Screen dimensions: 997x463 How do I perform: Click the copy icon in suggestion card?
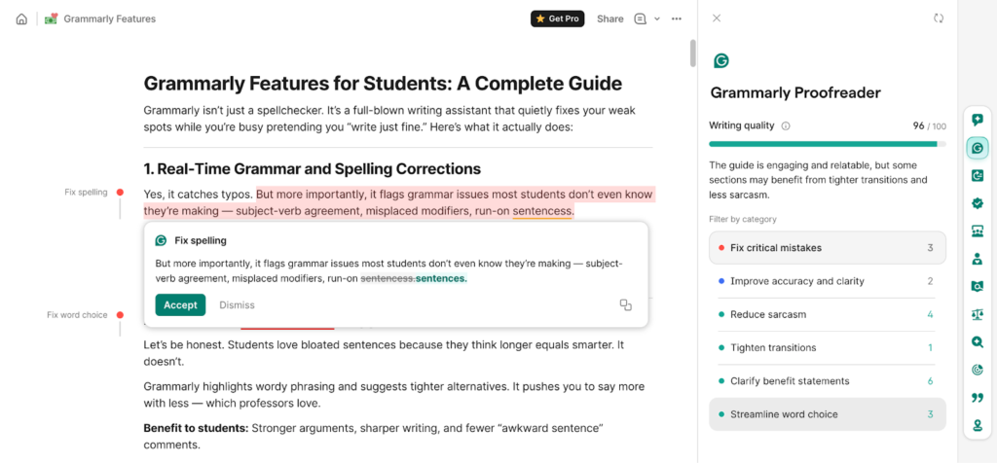coord(626,304)
